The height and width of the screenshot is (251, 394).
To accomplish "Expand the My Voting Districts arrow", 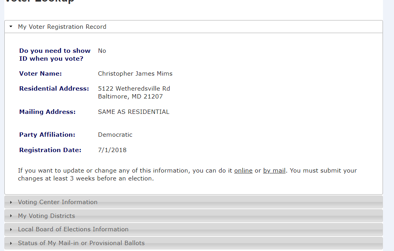I will (11, 216).
